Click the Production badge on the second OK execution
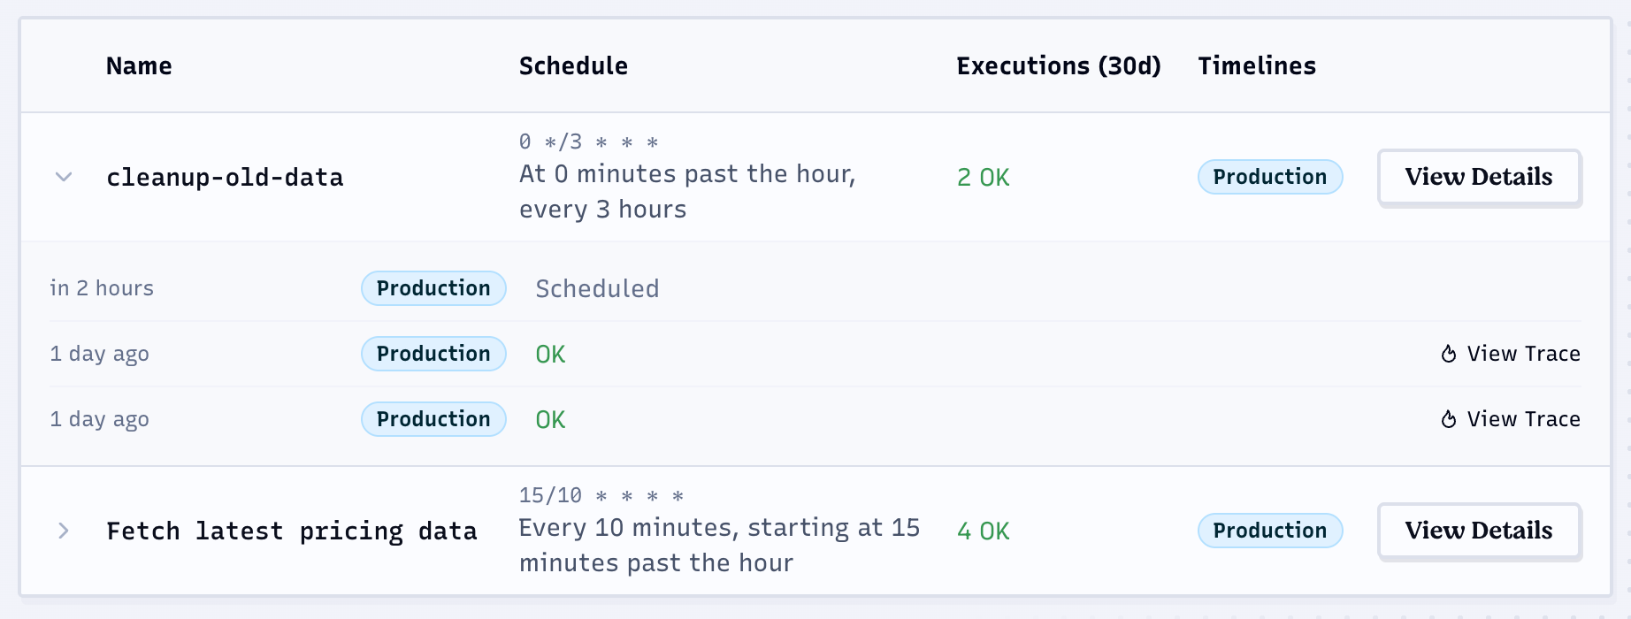 pyautogui.click(x=433, y=418)
